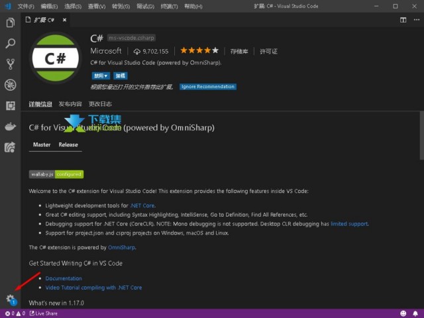Click the ms-vscode.csharp identifier label

[x=131, y=38]
